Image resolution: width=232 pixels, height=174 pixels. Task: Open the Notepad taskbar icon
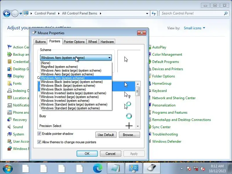tap(116, 168)
